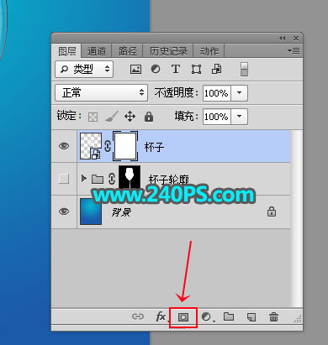This screenshot has height=345, width=328.
Task: Lock image pixels with brush icon
Action: (112, 116)
